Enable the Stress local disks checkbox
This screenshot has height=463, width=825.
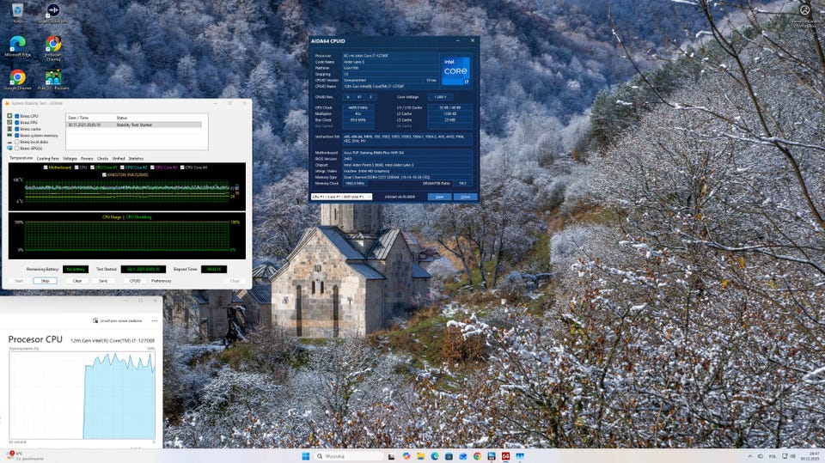(x=16, y=142)
